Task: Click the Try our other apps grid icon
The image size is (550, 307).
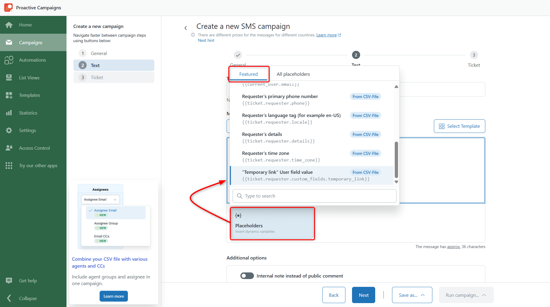Action: coord(9,166)
